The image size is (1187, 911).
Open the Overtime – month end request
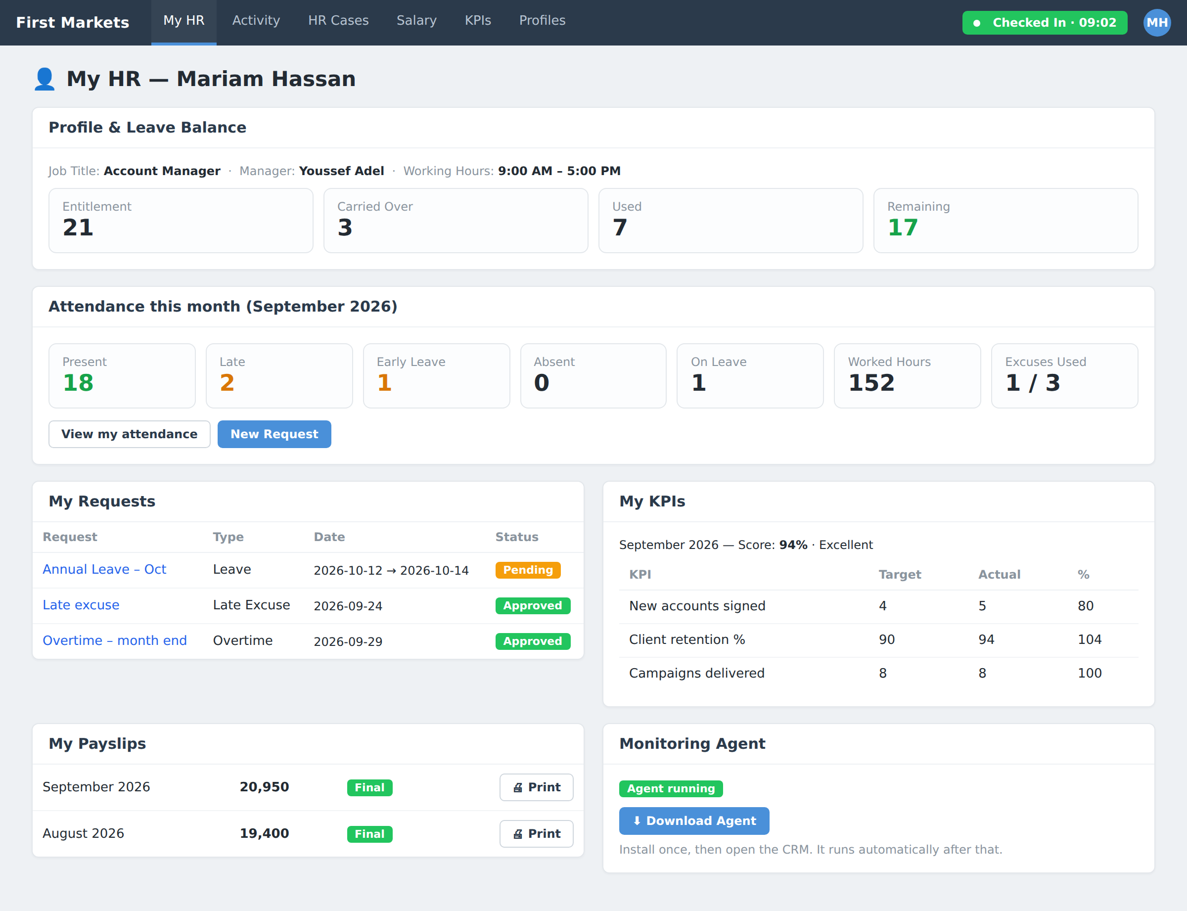point(114,640)
